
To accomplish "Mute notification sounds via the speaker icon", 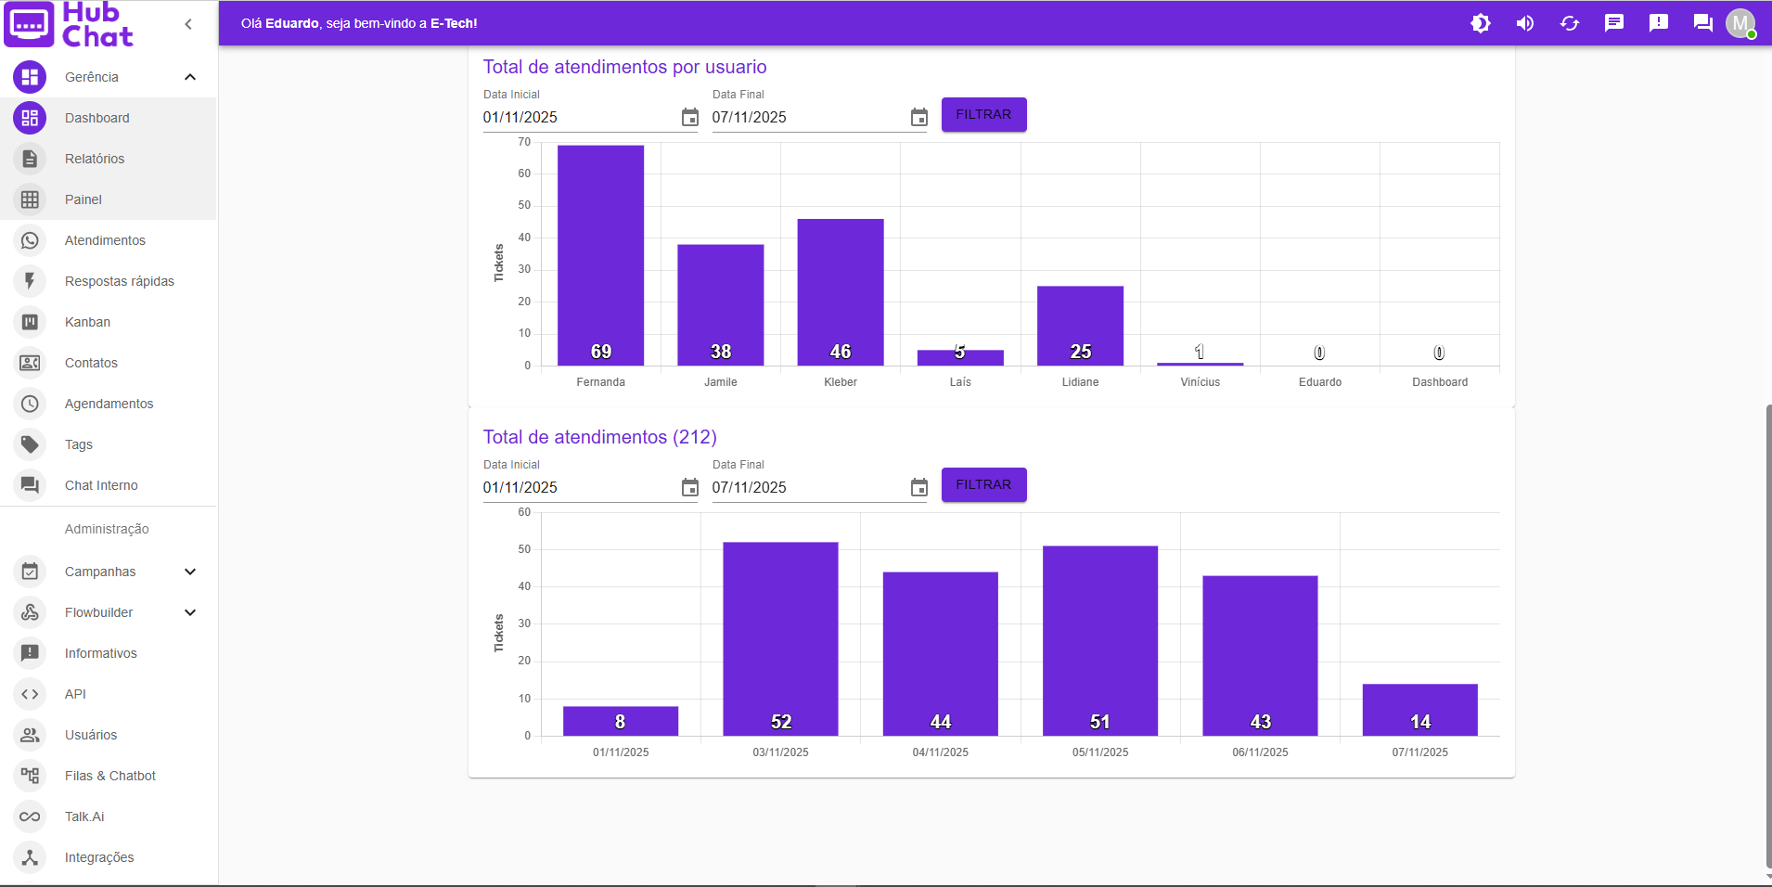I will 1524,23.
